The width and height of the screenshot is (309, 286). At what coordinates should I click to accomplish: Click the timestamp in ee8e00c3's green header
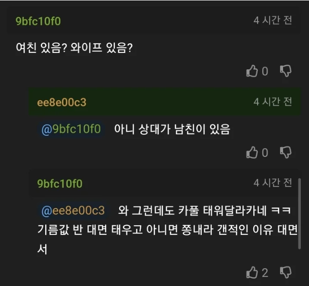point(272,102)
